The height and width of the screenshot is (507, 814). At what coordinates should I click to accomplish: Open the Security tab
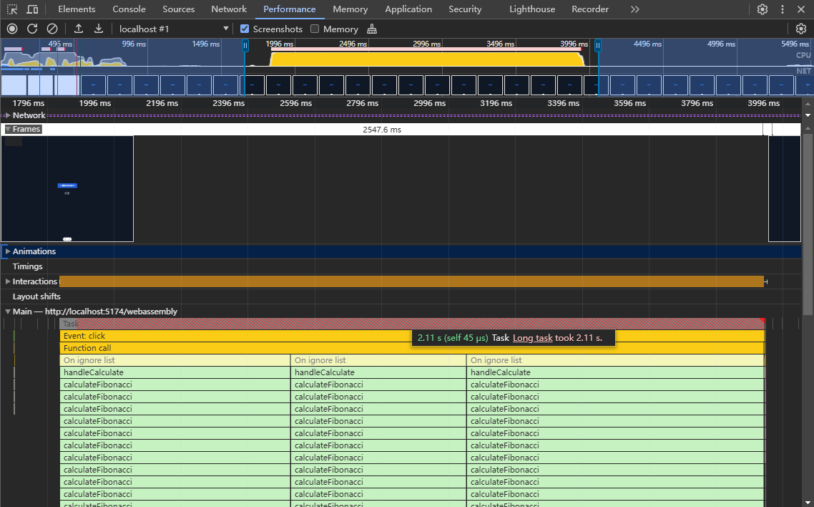[x=465, y=9]
